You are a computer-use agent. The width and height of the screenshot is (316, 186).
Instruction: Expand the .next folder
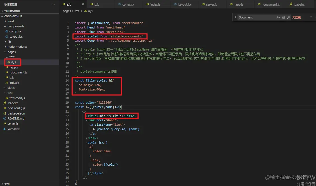[x=30, y=21]
